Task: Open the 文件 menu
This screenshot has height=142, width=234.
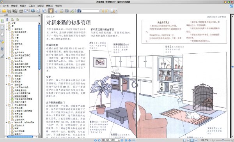Action: pyautogui.click(x=6, y=6)
